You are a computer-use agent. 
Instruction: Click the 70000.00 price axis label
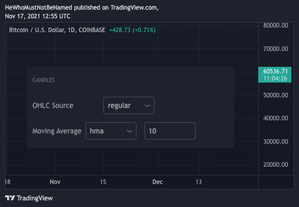tap(276, 49)
